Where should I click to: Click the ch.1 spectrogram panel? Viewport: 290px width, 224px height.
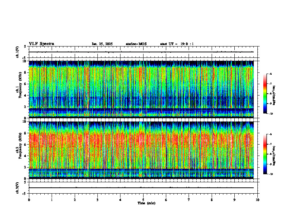(141, 89)
